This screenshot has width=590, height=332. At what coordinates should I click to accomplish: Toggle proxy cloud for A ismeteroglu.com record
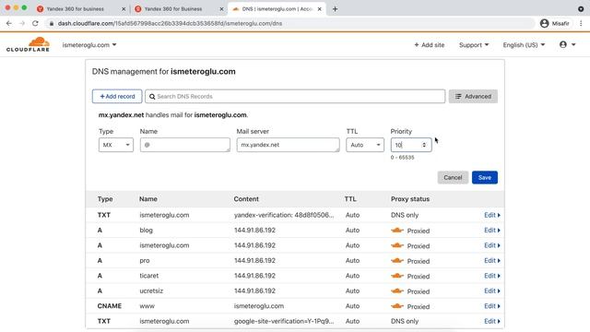(397, 245)
